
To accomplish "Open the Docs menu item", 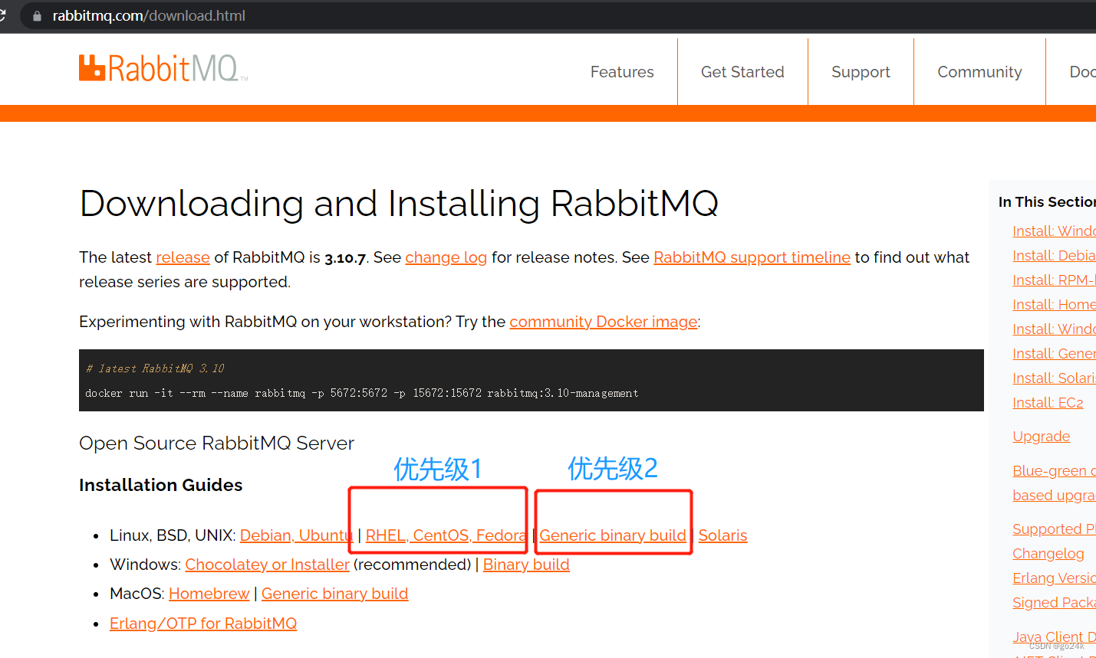I will pos(1082,72).
